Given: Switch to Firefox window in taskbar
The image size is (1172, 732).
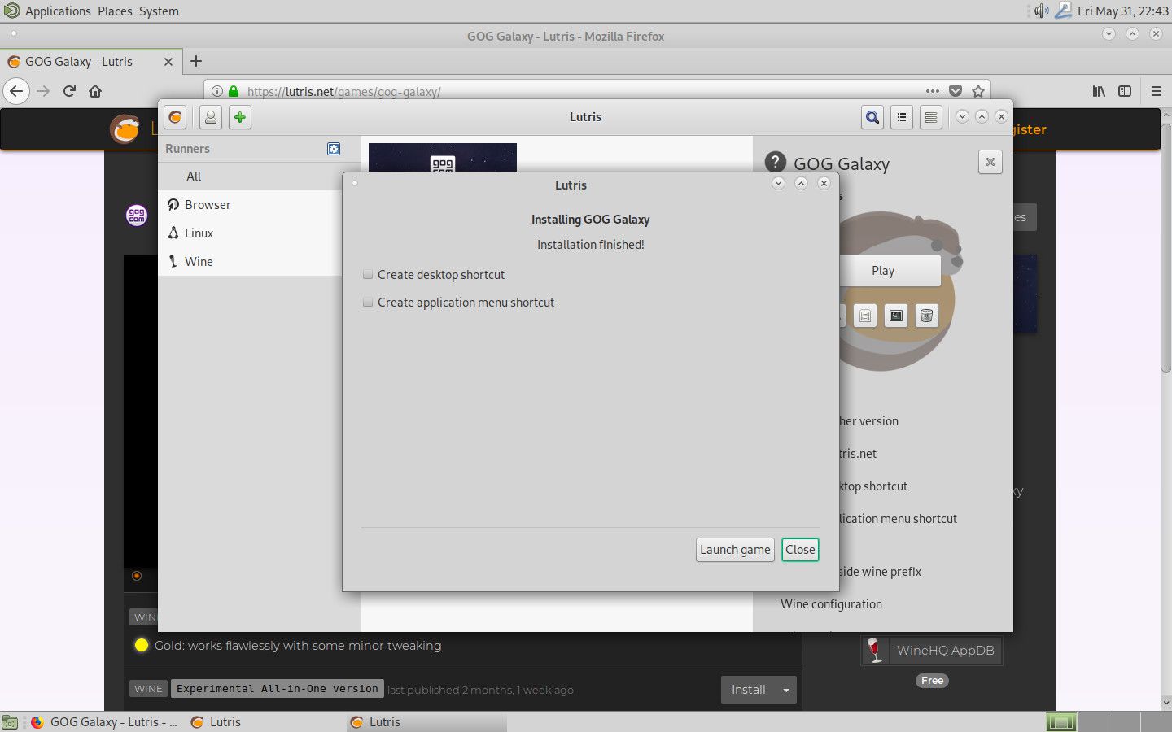Looking at the screenshot, I should coord(106,722).
